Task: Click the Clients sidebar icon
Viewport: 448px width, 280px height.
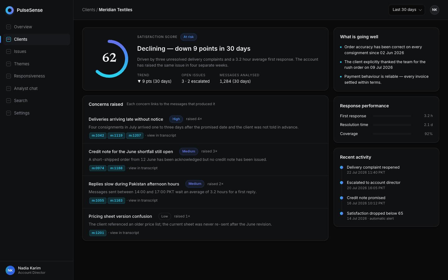Action: click(x=9, y=39)
